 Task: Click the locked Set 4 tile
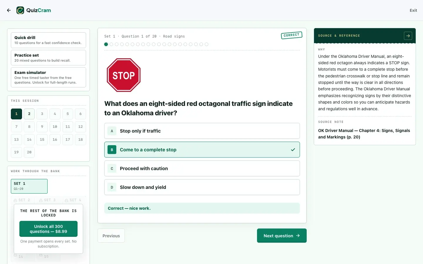(x=73, y=200)
